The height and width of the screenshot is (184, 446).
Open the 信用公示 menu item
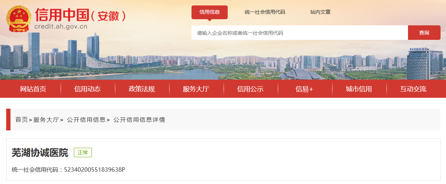coord(251,89)
